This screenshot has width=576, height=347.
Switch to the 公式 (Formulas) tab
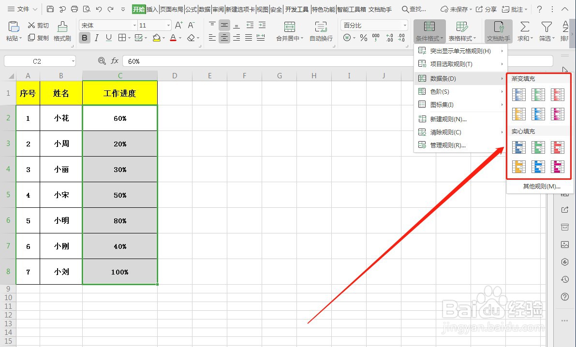(191, 9)
